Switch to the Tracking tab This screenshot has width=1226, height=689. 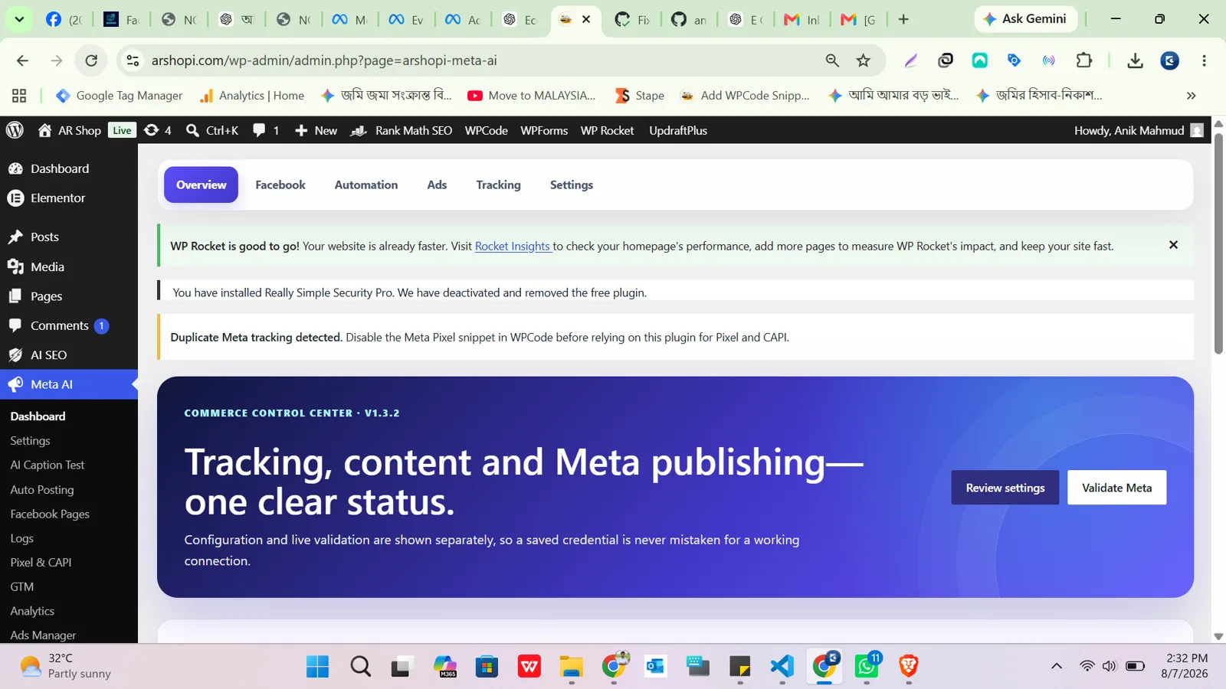(x=498, y=184)
